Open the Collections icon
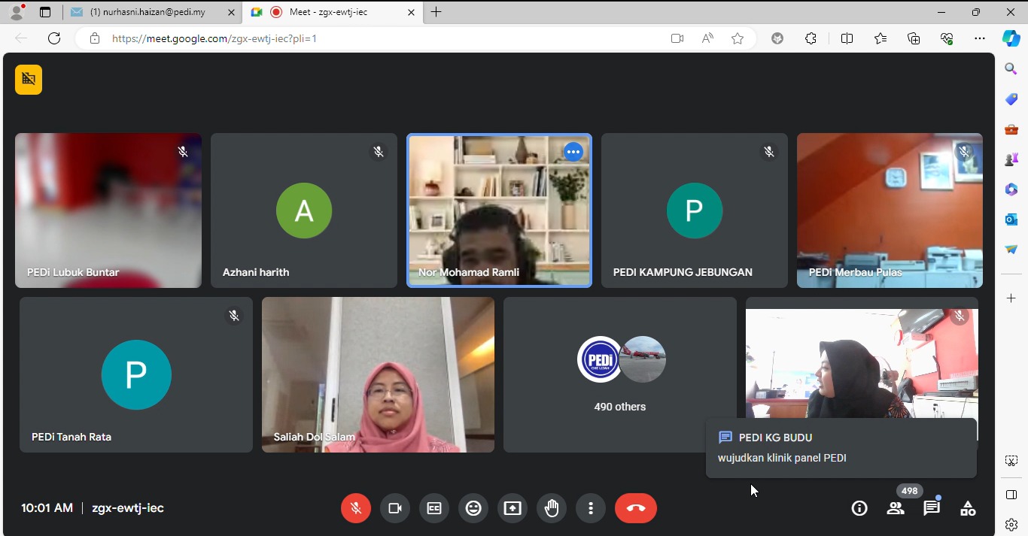Screen dimensions: 1028x536 [x=914, y=38]
